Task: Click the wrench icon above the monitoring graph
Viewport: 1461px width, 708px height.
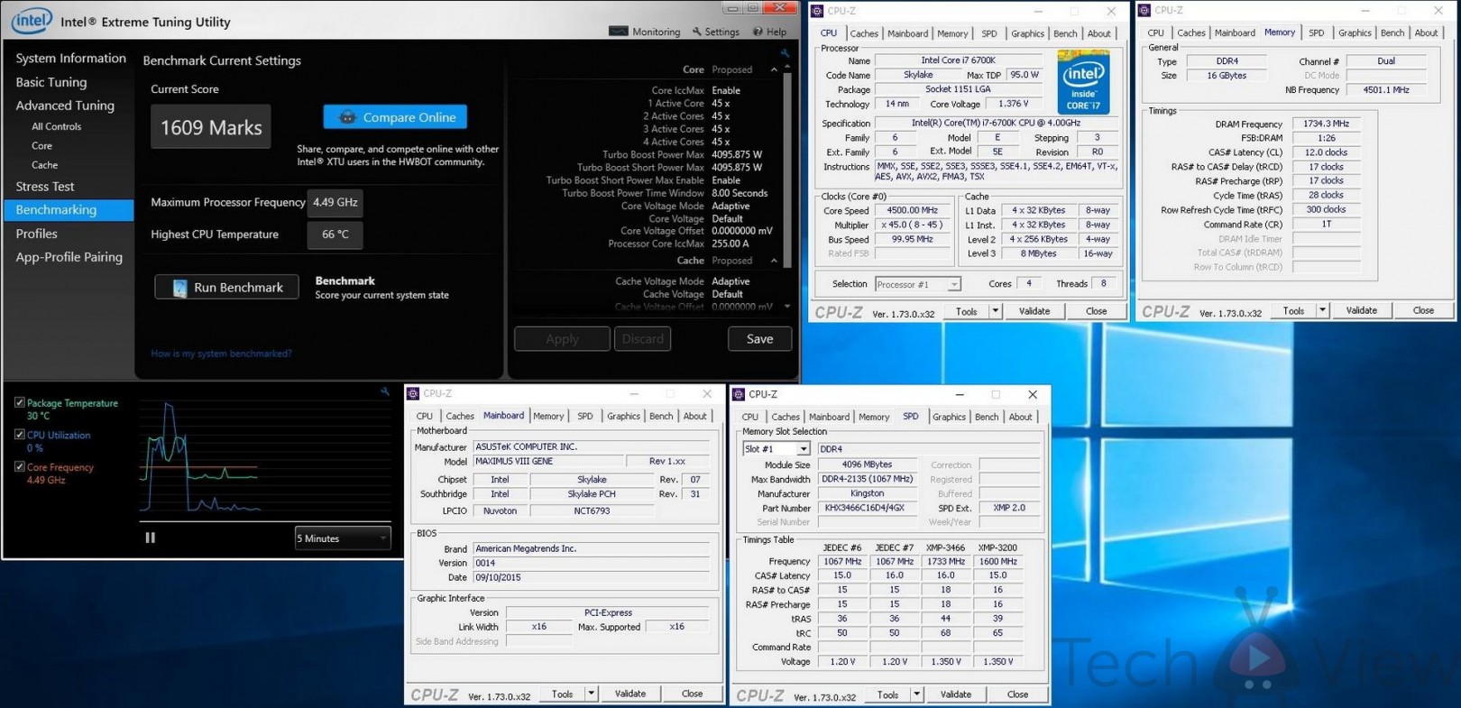Action: point(385,391)
